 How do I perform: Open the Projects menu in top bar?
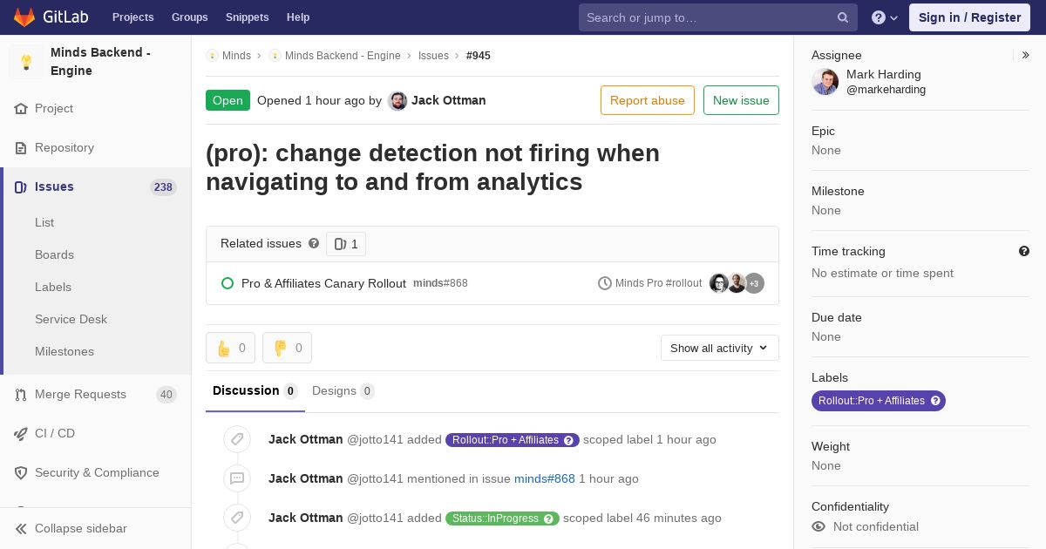pos(132,17)
